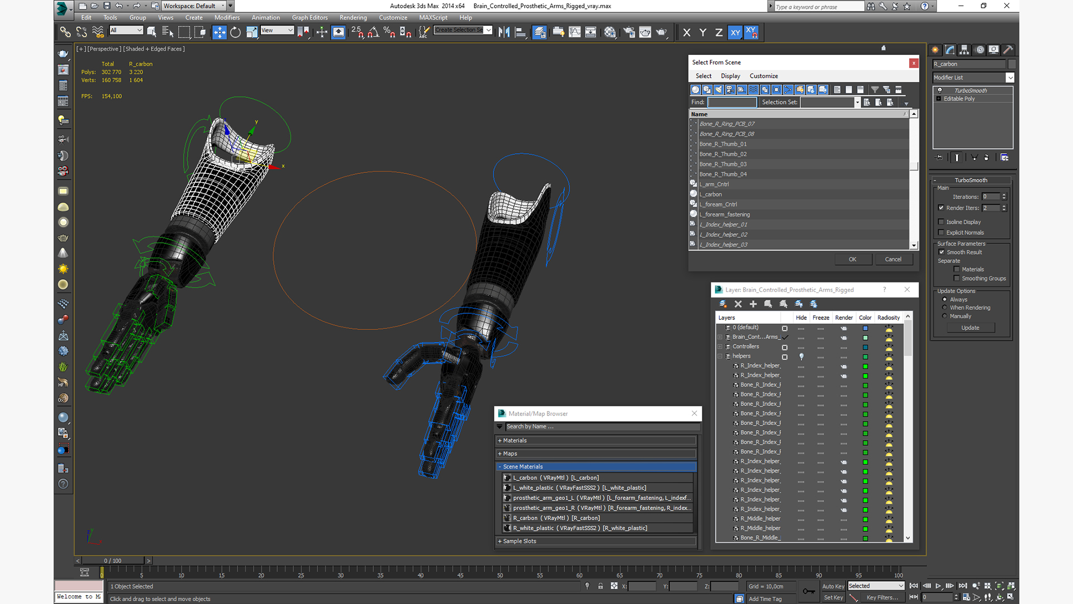Select the Manually update option
This screenshot has width=1073, height=604.
point(944,316)
